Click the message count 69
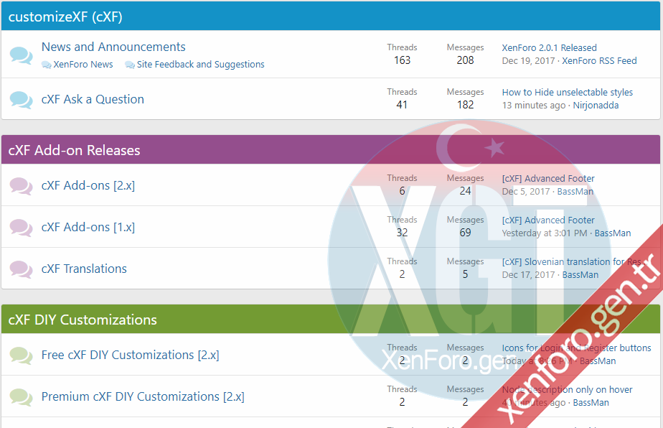The height and width of the screenshot is (428, 663). click(x=465, y=233)
